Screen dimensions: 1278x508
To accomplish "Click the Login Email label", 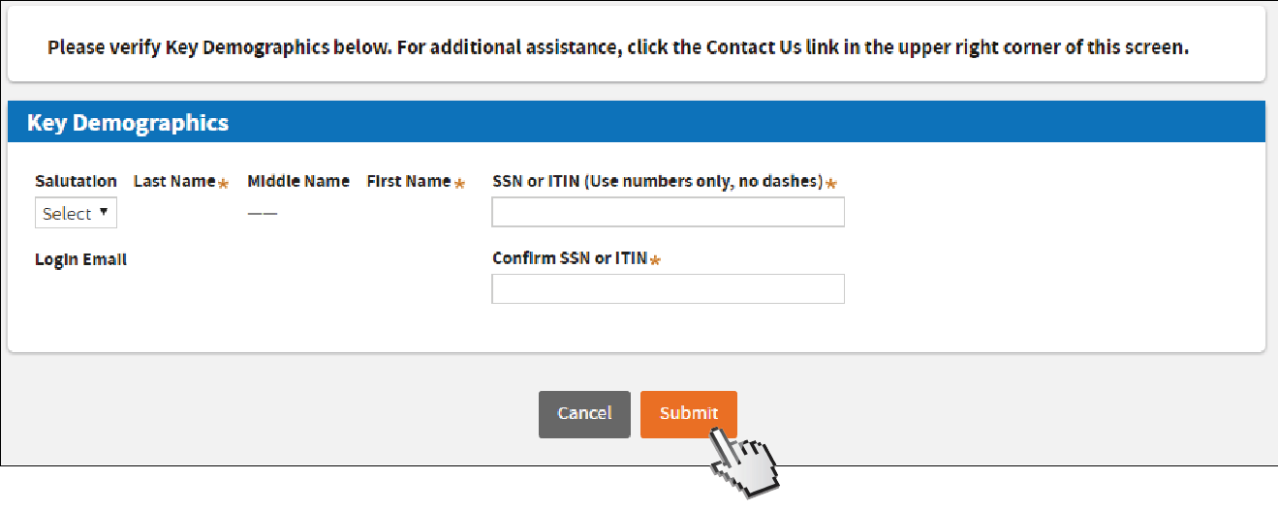I will (80, 259).
